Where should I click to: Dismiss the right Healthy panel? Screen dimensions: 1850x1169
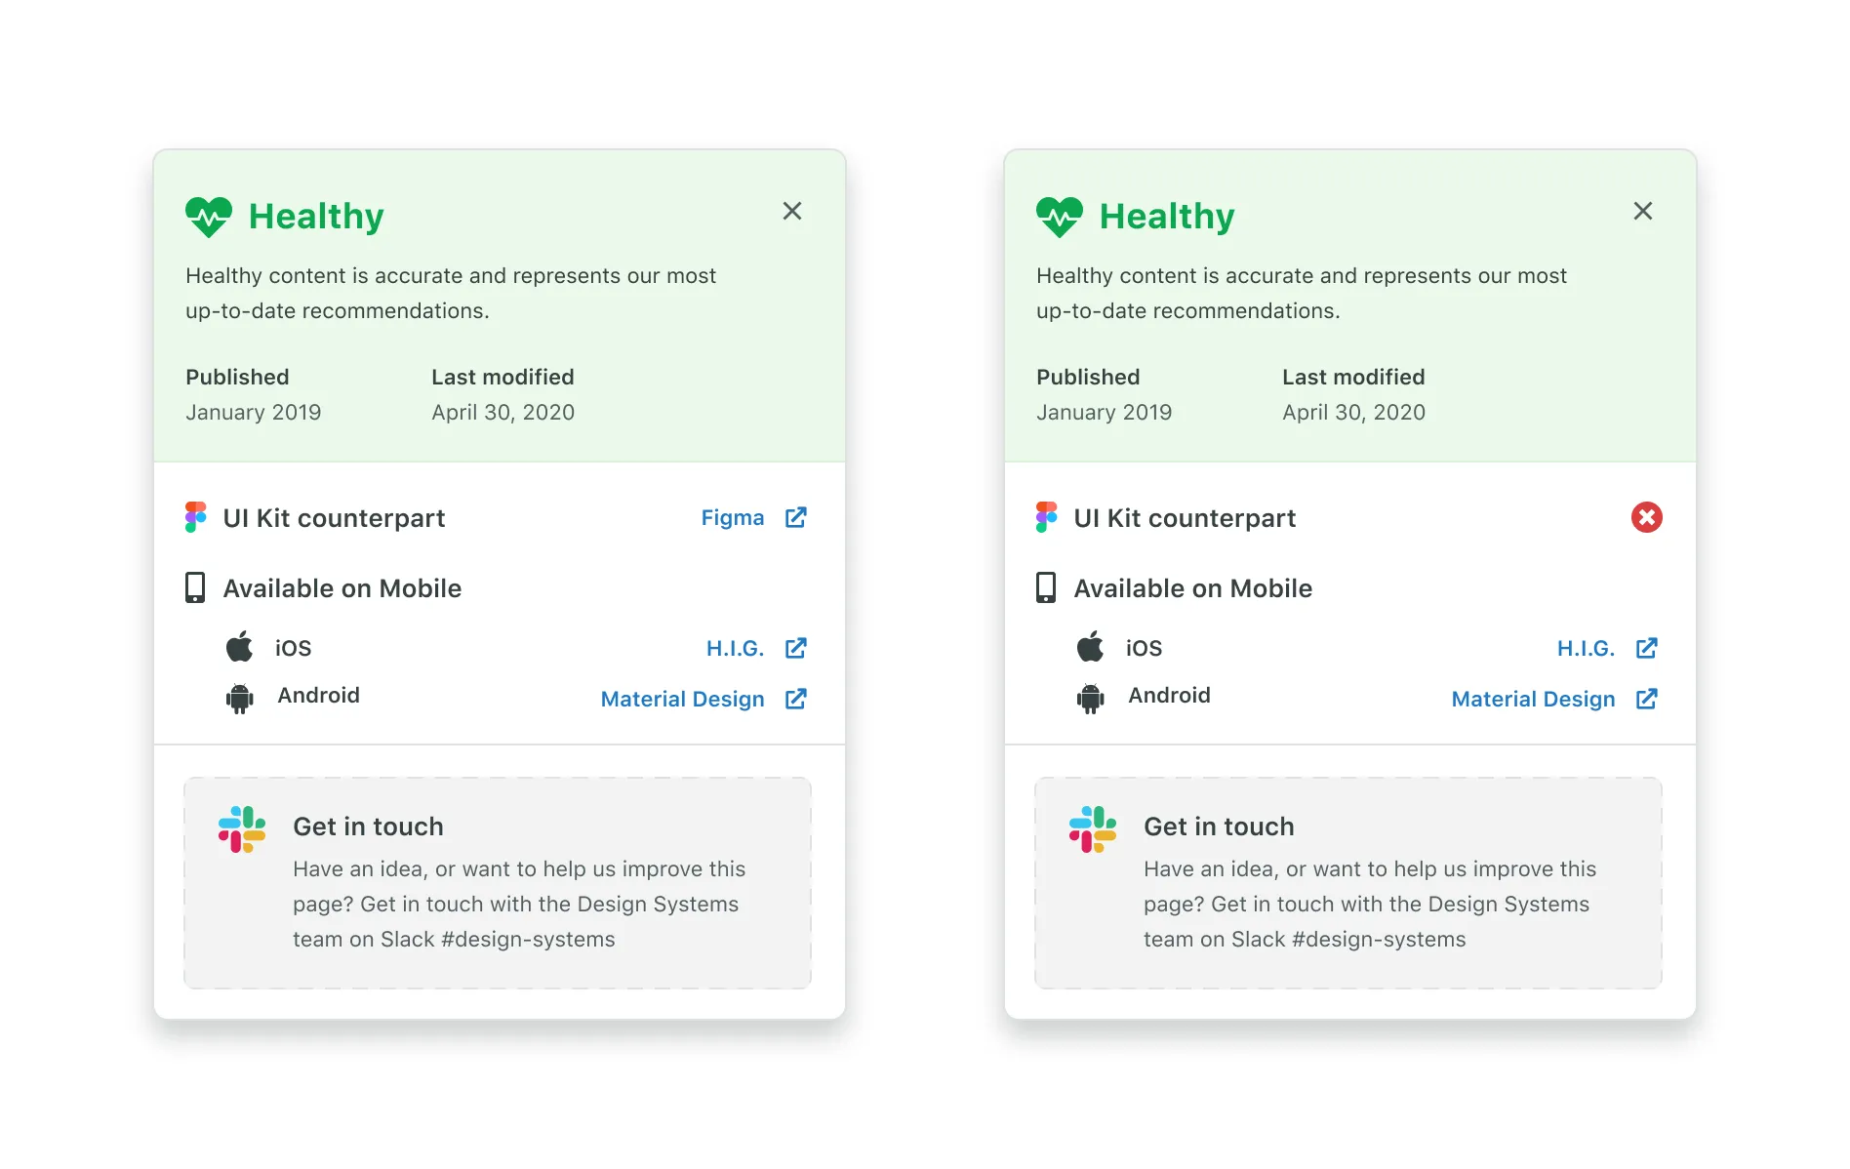click(x=1642, y=211)
